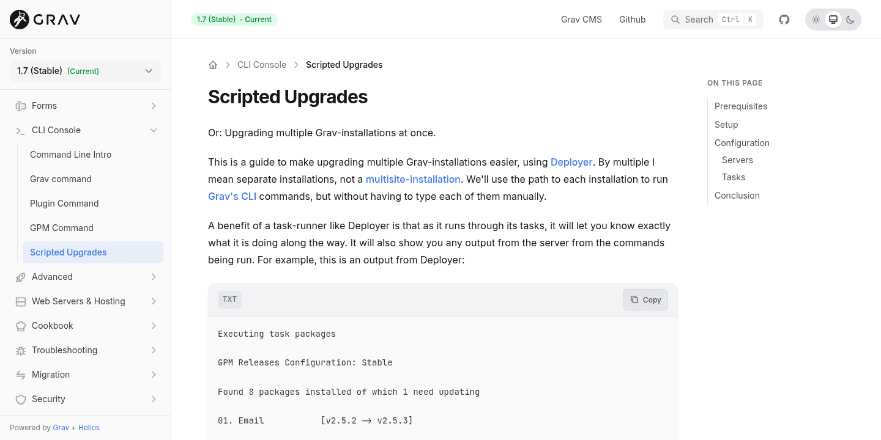Viewport: 881px width, 440px height.
Task: Open the GPM Command sidebar entry
Action: coord(62,227)
